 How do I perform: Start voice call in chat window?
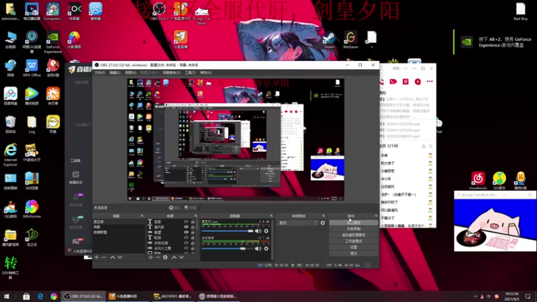pos(381,81)
